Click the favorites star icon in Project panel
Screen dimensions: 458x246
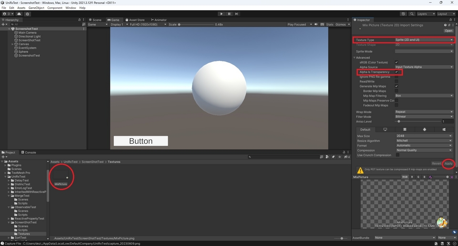(339, 157)
